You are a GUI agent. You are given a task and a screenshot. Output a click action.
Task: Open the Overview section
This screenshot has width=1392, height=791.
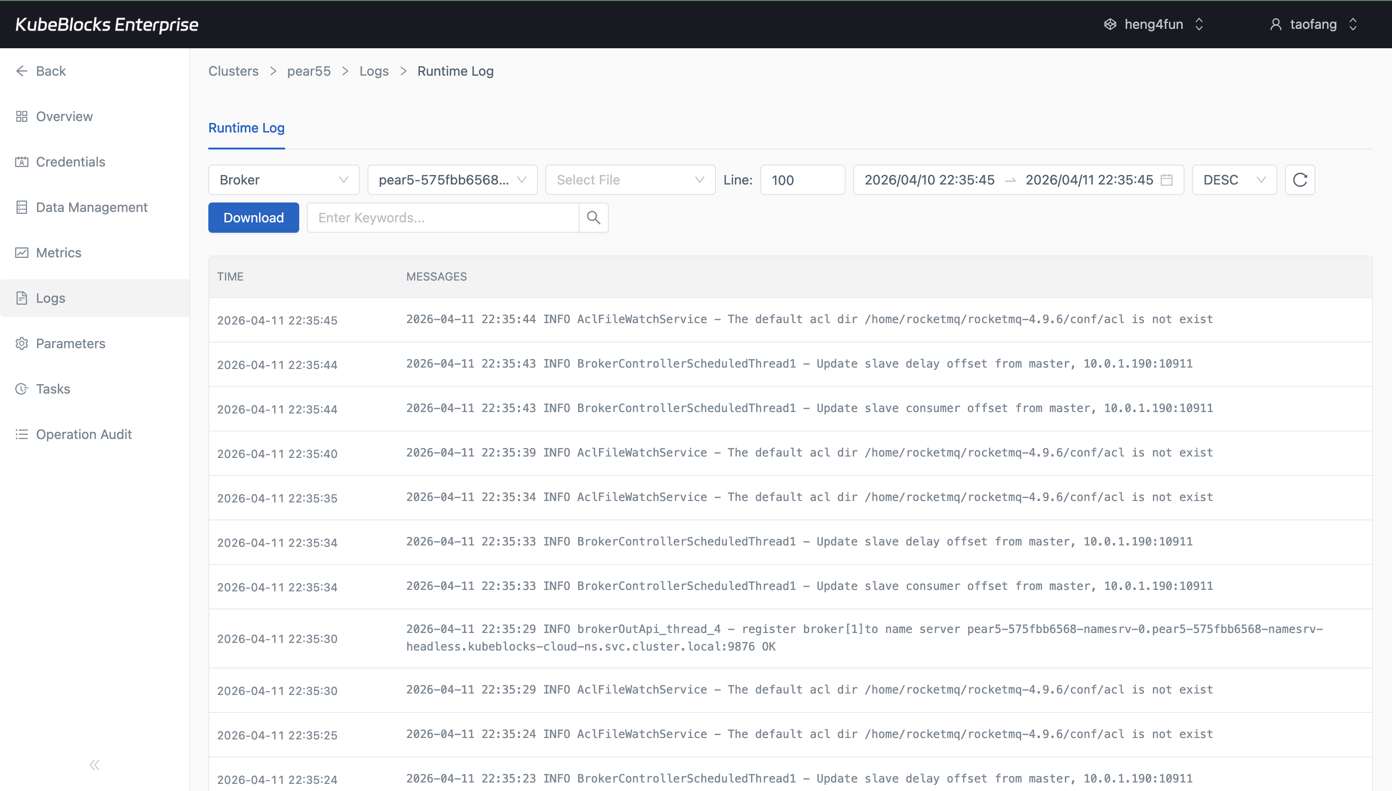[63, 116]
